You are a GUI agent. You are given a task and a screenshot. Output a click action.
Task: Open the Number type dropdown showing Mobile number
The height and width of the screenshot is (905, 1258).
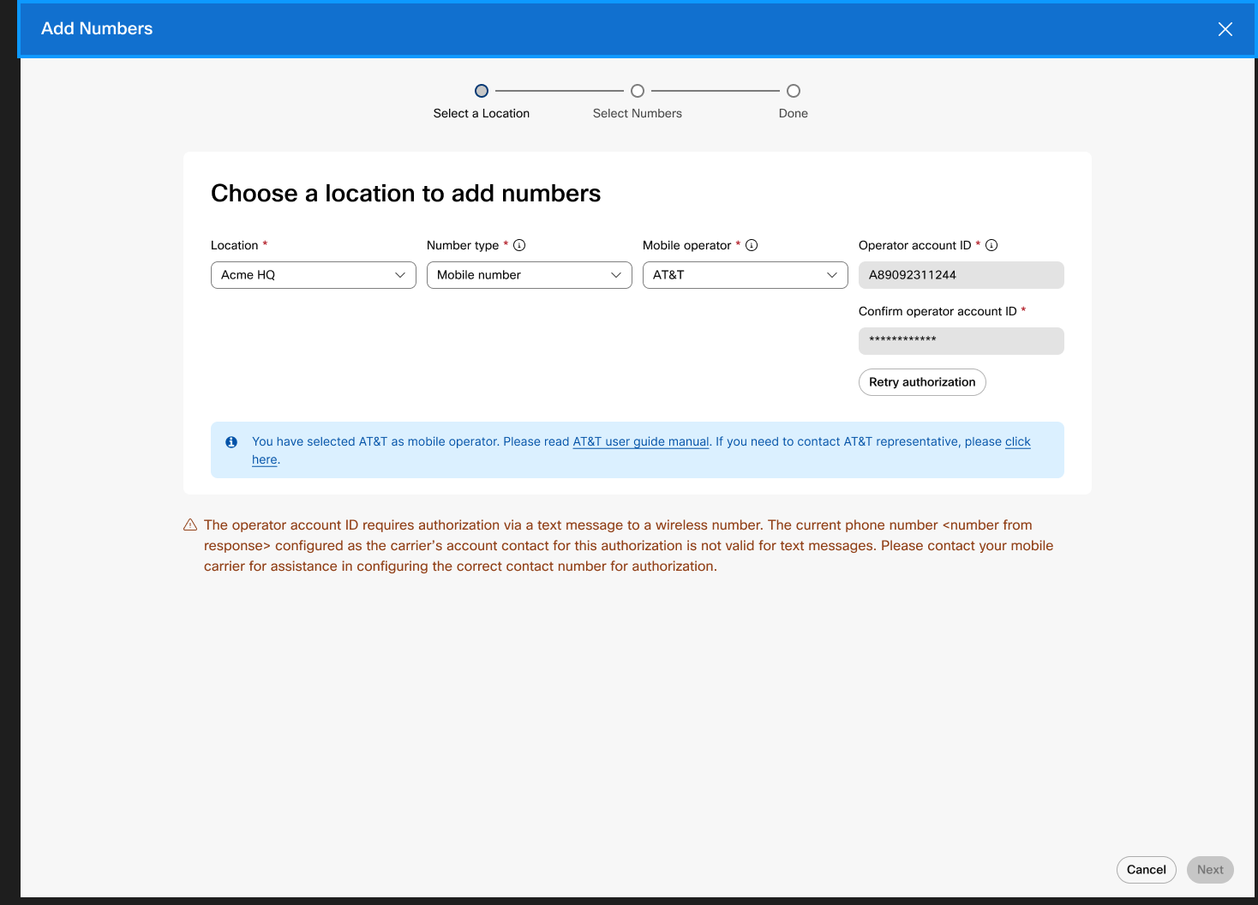[529, 275]
